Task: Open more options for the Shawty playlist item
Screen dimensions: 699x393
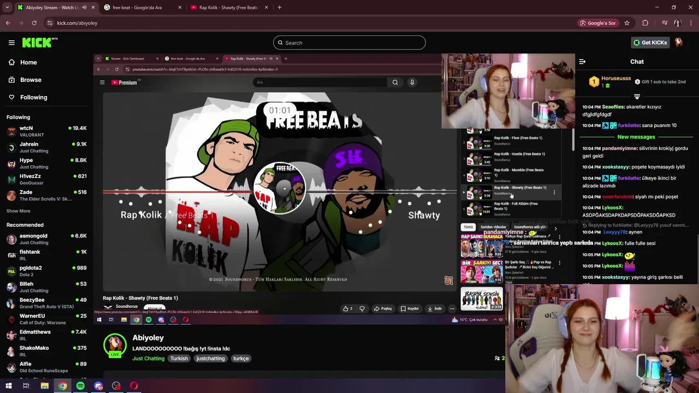Action: (x=554, y=192)
